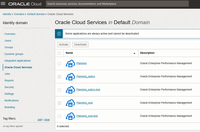Image resolution: width=200 pixels, height=132 pixels.
Task: Click the add tag filter link
Action: coord(40,119)
